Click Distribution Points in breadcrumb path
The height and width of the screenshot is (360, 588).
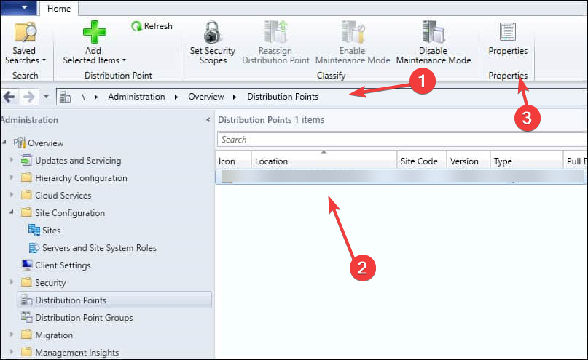tap(283, 97)
